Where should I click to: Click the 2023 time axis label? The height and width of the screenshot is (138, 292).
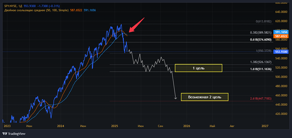tap(7, 126)
